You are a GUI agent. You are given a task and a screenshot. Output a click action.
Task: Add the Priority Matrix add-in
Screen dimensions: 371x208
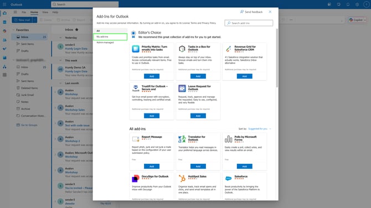click(152, 76)
